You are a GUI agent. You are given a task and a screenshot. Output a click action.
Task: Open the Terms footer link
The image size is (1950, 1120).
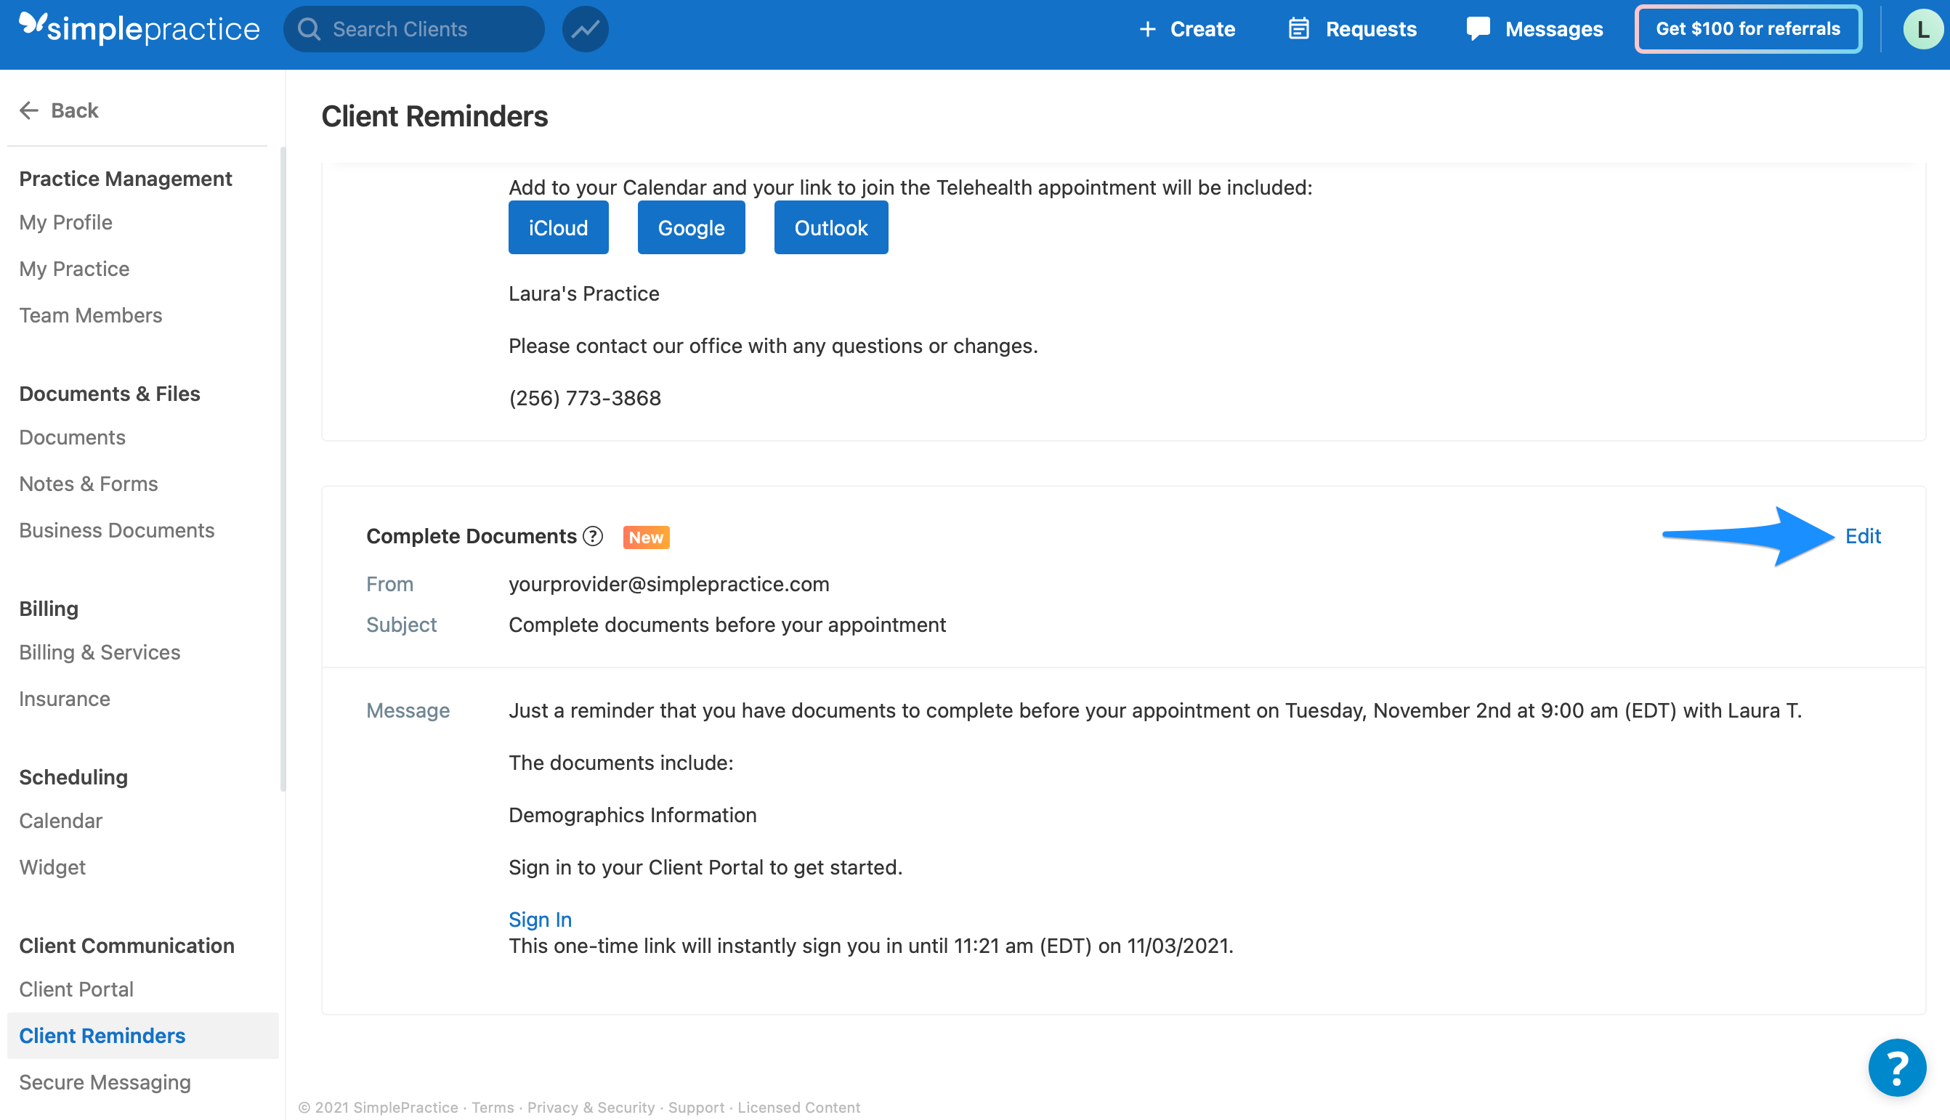point(493,1107)
